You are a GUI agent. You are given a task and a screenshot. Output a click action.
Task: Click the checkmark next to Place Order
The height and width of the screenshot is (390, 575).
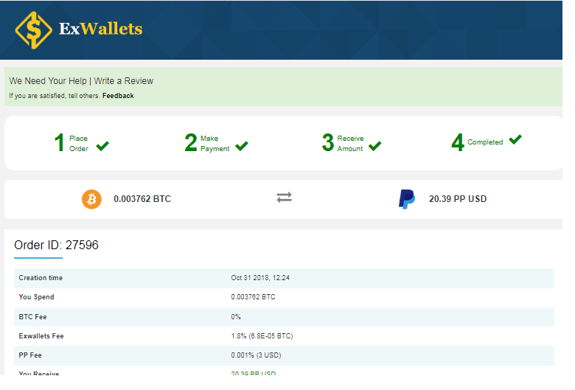coord(102,146)
